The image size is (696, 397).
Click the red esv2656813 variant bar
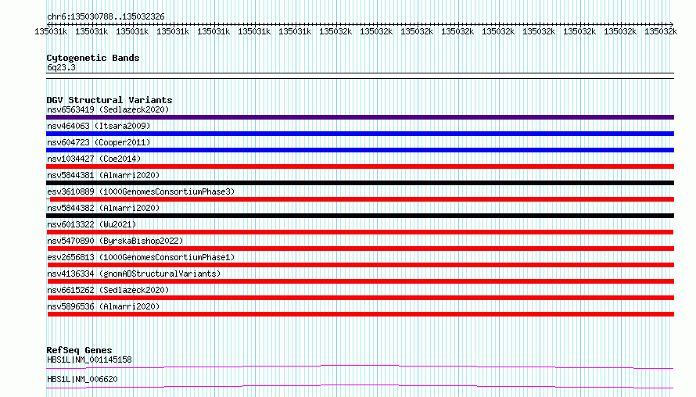click(x=361, y=265)
